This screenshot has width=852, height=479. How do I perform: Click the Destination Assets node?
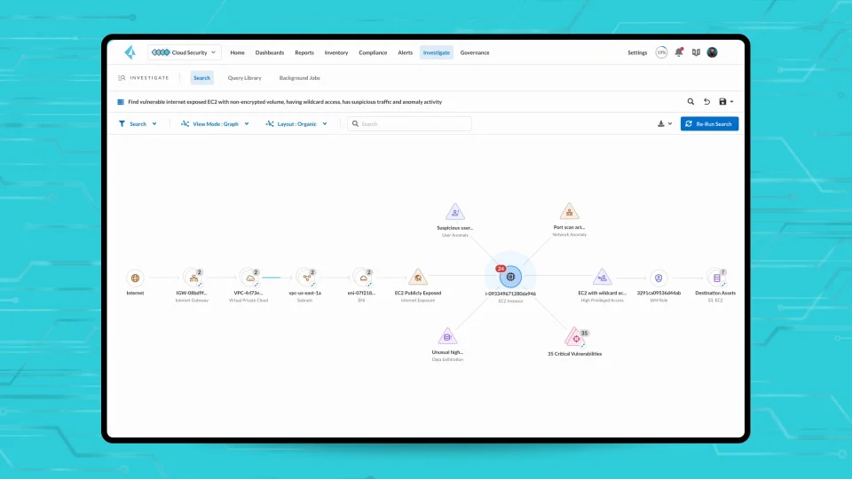pyautogui.click(x=716, y=278)
